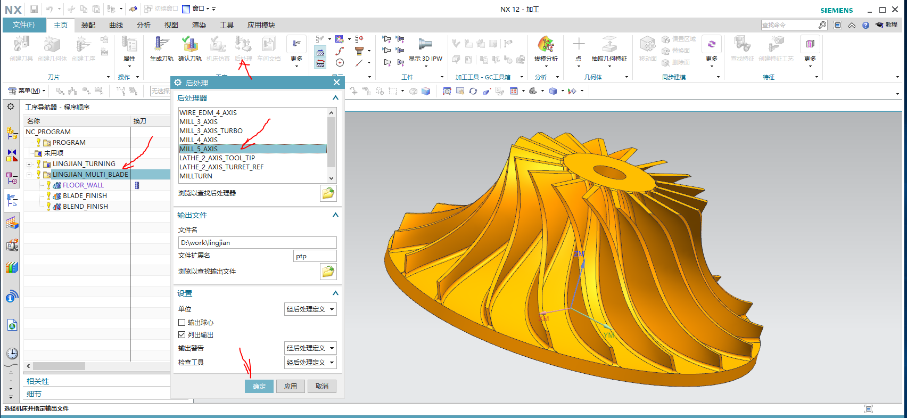Screen dimensions: 907x418
Task: Click the save icon in quick access toolbar
Action: pyautogui.click(x=34, y=9)
